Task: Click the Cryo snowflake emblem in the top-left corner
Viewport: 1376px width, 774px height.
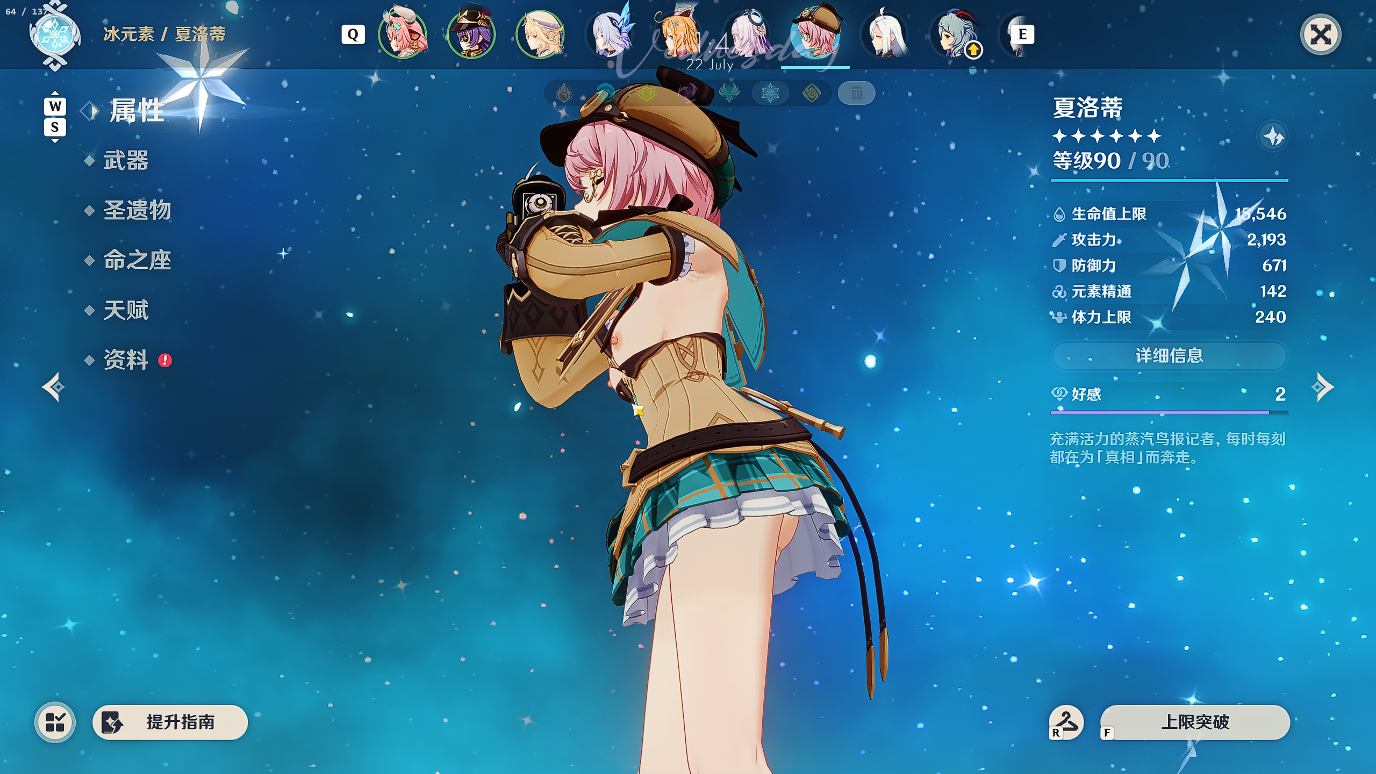Action: 55,35
